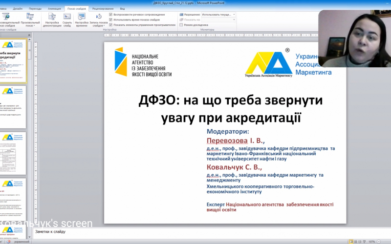Switch to Reading view in status bar

tap(360, 242)
